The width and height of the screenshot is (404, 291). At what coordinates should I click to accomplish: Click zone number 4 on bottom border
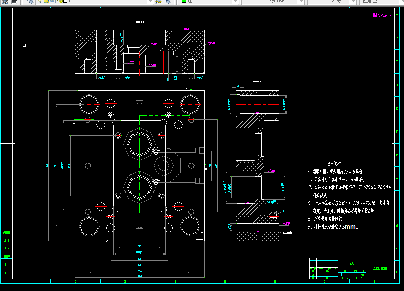(175, 282)
